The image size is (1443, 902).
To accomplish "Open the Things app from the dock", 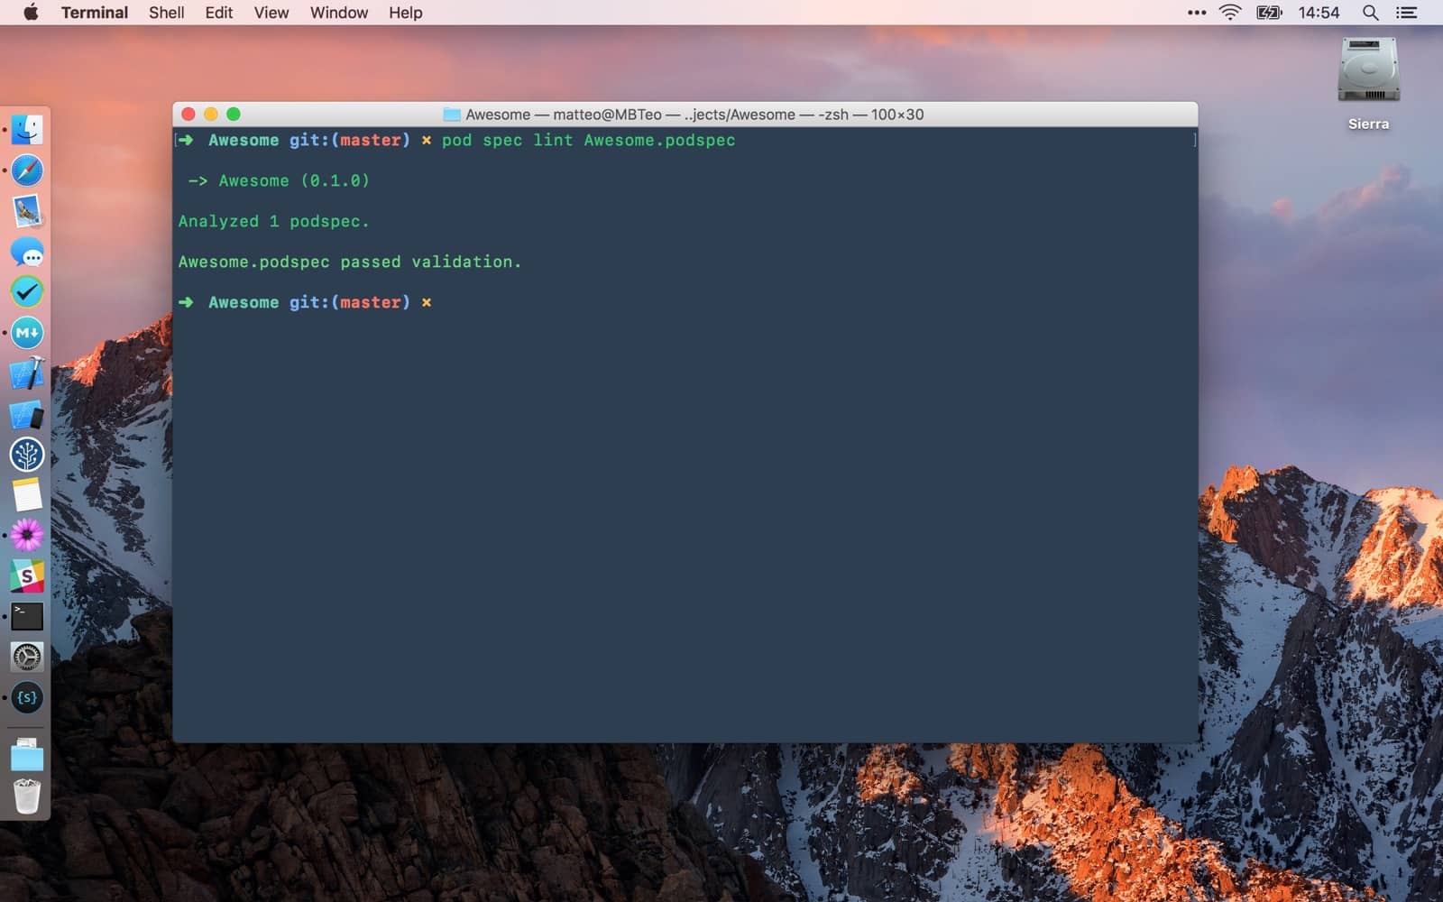I will pos(26,292).
